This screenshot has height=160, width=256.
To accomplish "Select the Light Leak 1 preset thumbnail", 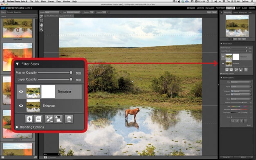I will pyautogui.click(x=18, y=28).
